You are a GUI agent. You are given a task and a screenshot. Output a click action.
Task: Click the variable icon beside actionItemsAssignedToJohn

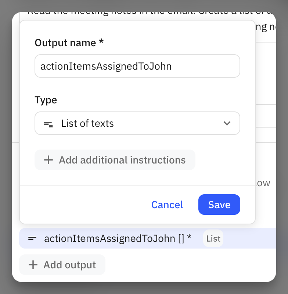point(32,238)
